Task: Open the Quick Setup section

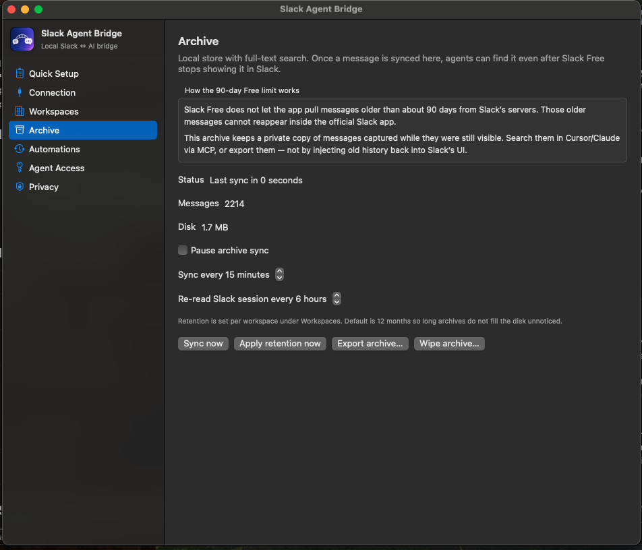Action: point(83,73)
